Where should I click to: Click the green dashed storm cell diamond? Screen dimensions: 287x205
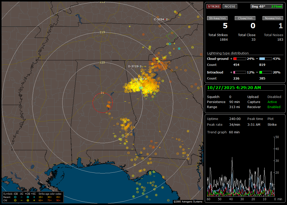click(171, 36)
